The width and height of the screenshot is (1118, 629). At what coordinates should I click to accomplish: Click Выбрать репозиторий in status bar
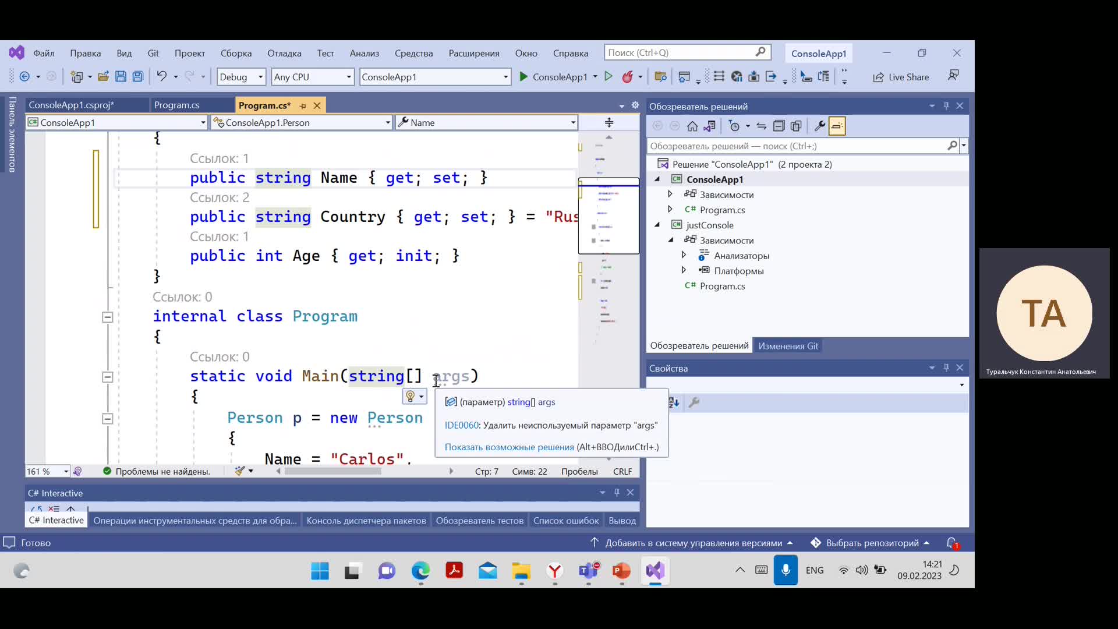[x=870, y=543]
